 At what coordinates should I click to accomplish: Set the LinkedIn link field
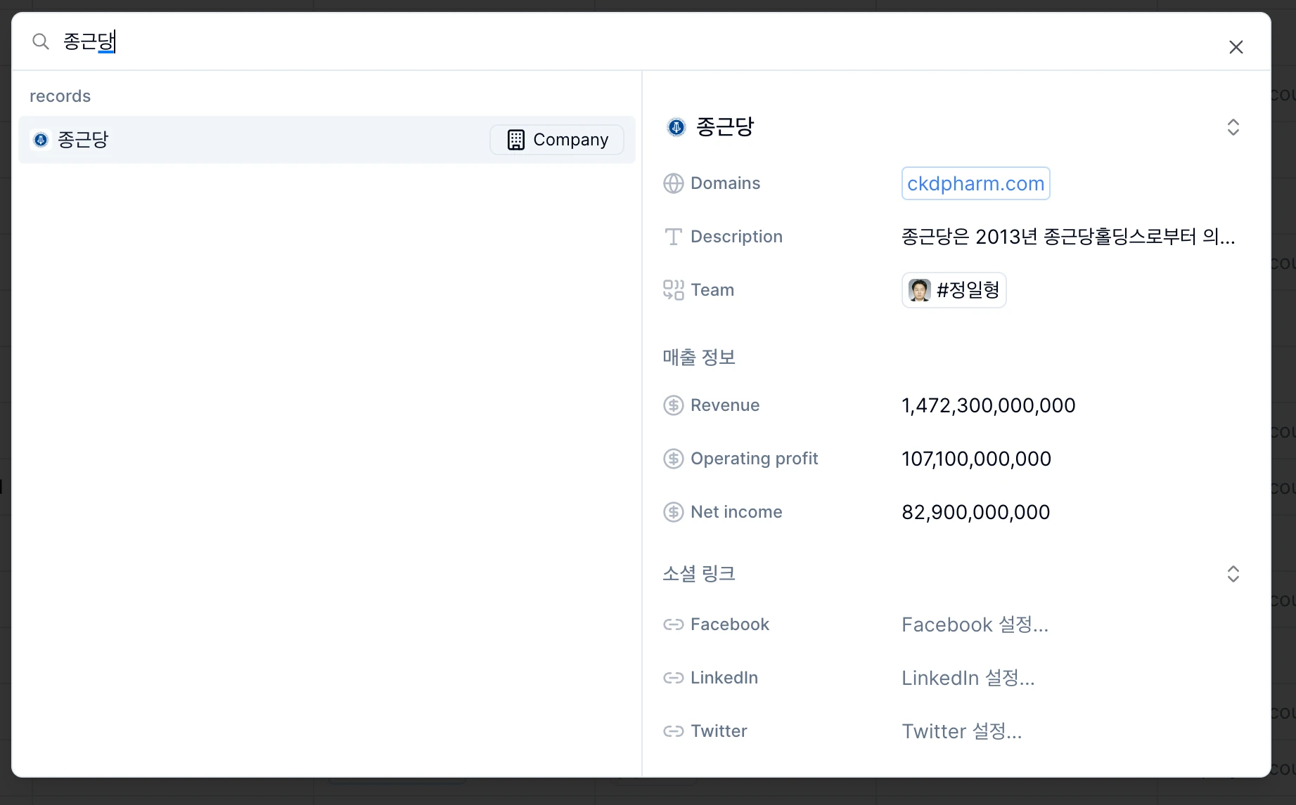point(968,678)
